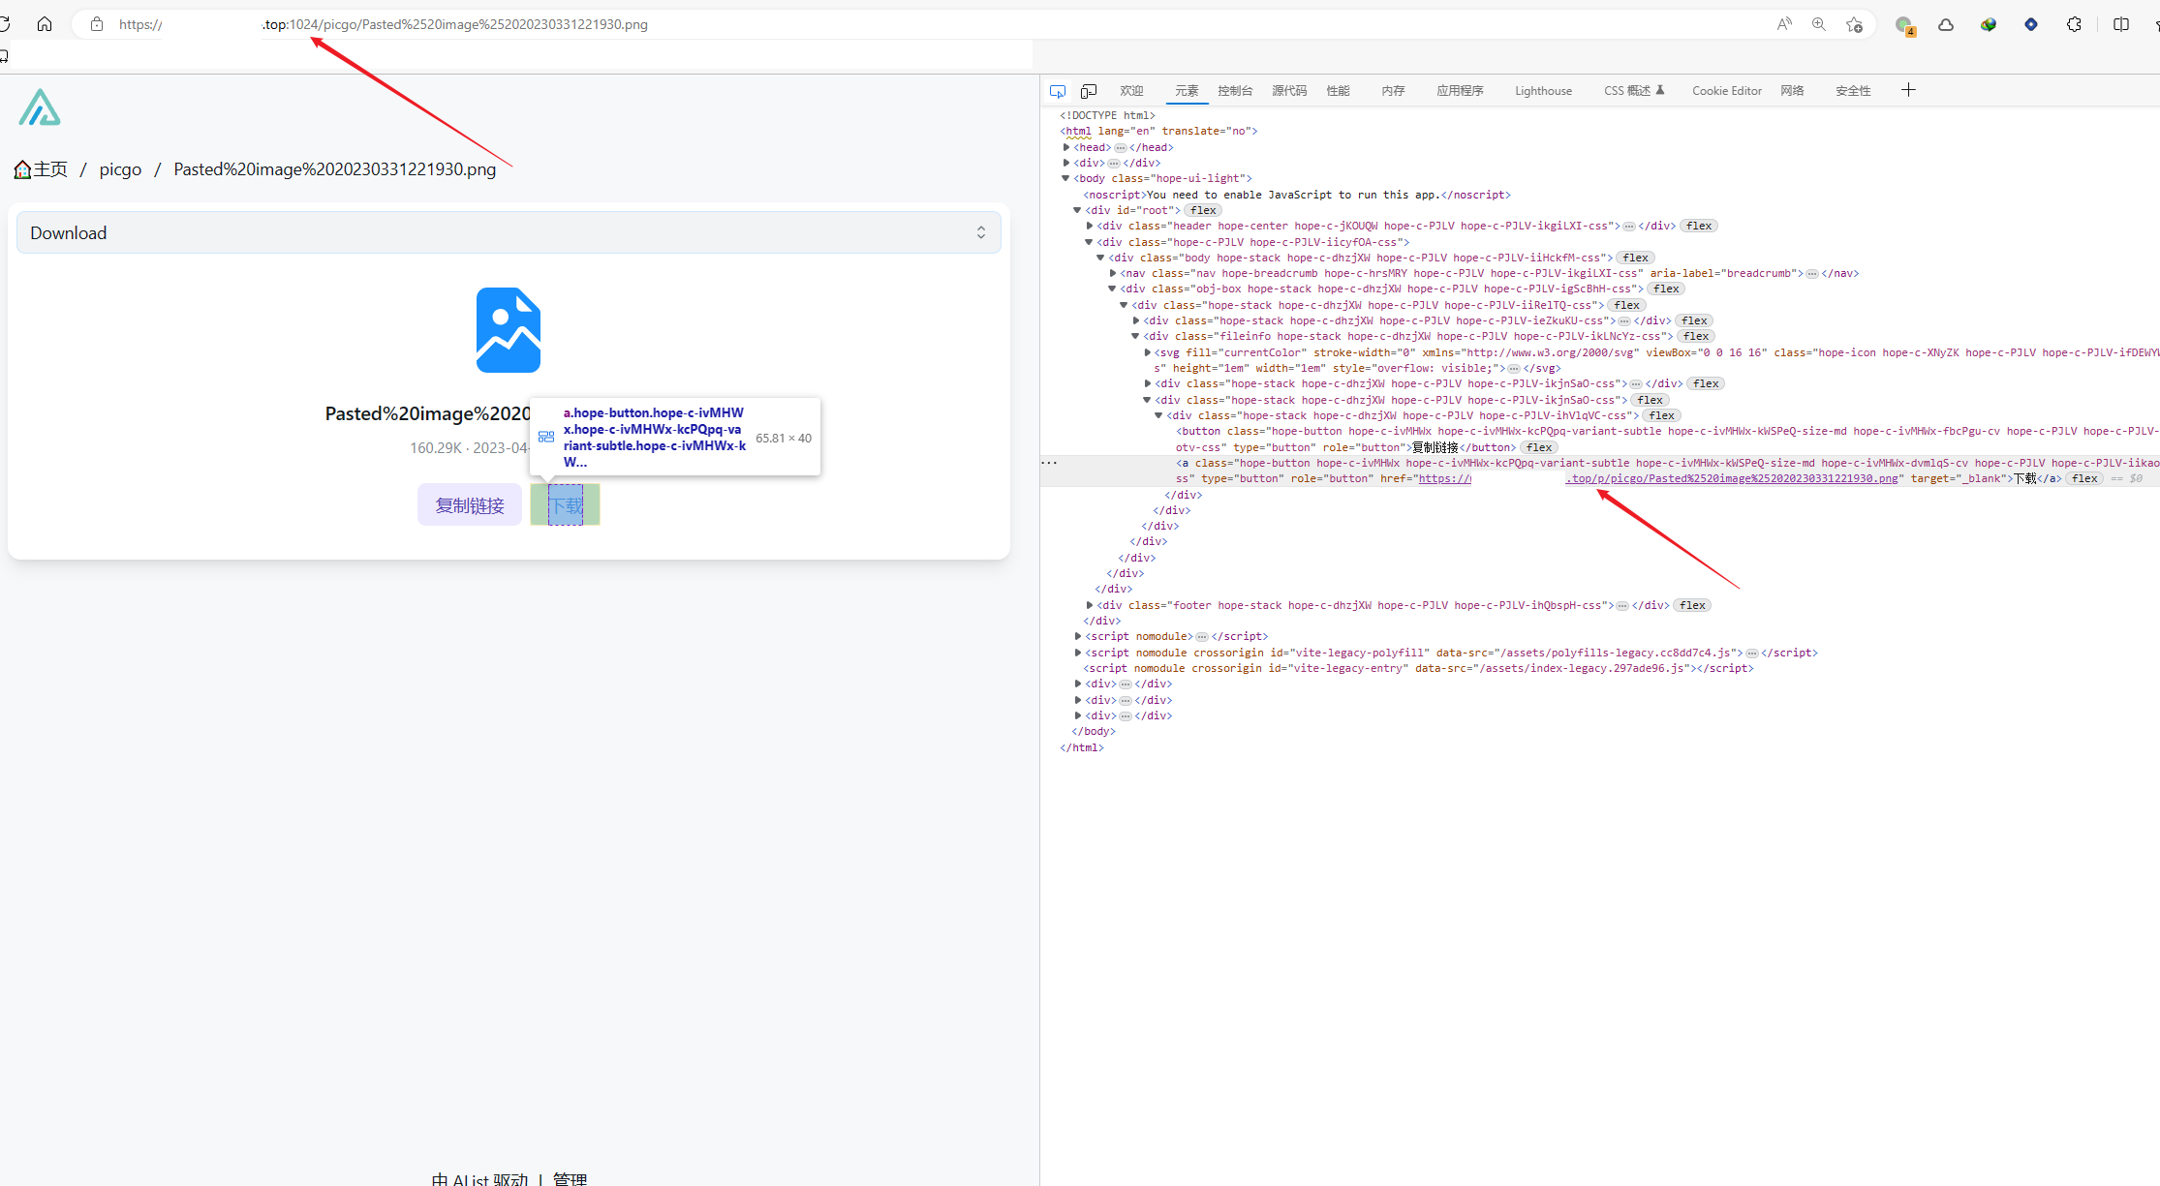Collapse the obj-box hope-stack div node
The height and width of the screenshot is (1186, 2160).
[x=1112, y=289]
